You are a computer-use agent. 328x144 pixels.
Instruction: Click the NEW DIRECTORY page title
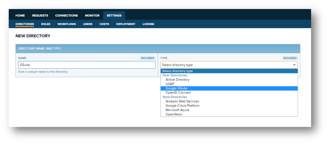33,36
